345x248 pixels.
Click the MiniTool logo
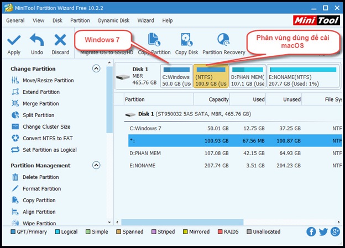[316, 20]
